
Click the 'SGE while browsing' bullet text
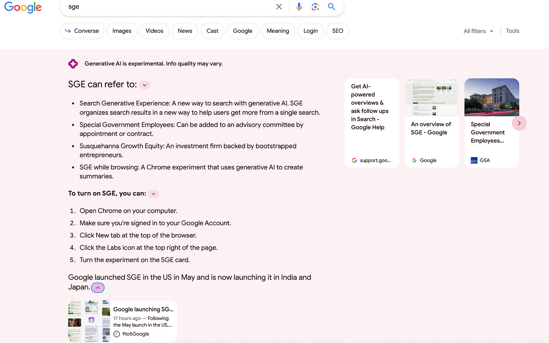[191, 172]
